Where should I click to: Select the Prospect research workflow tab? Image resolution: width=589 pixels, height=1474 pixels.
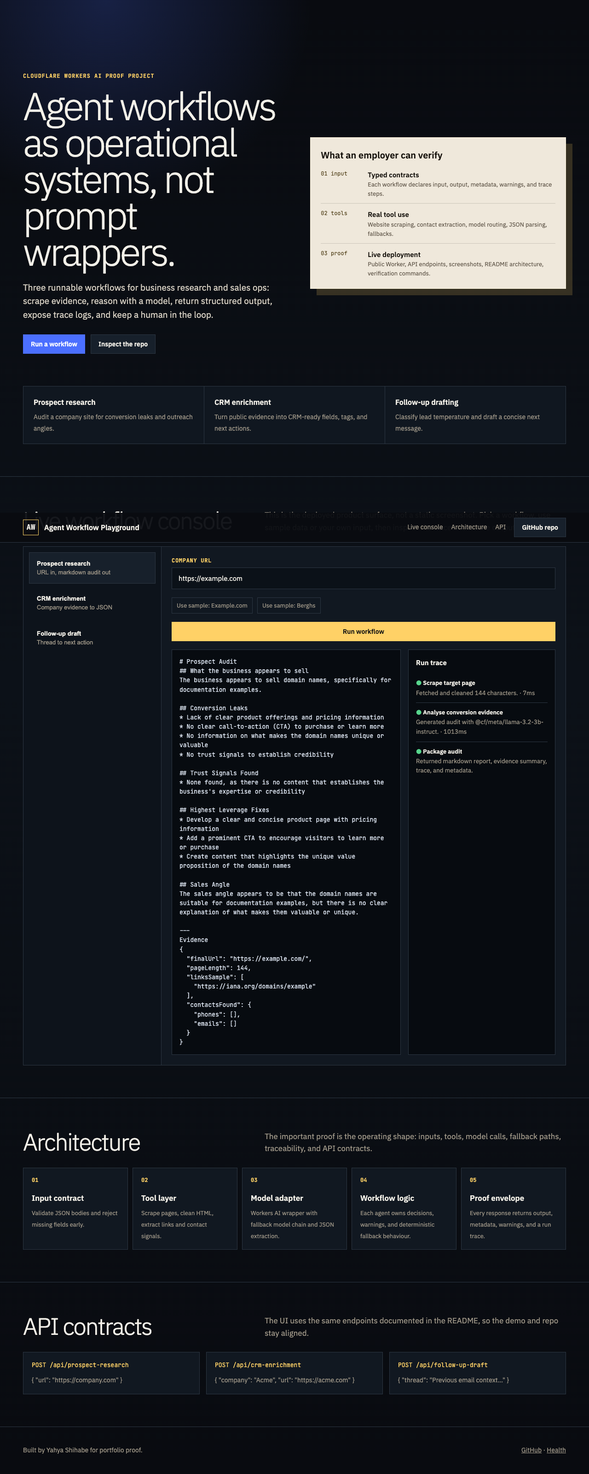coord(92,567)
